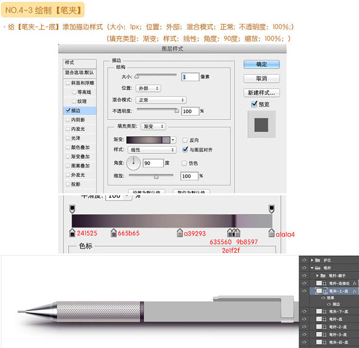
Task: Click the 不透明度 percentage field
Action: point(190,111)
